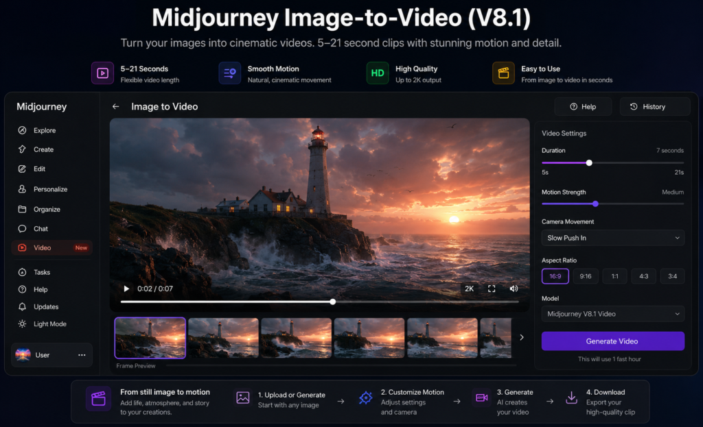Select the 4:3 aspect ratio
Image resolution: width=703 pixels, height=427 pixels.
643,276
